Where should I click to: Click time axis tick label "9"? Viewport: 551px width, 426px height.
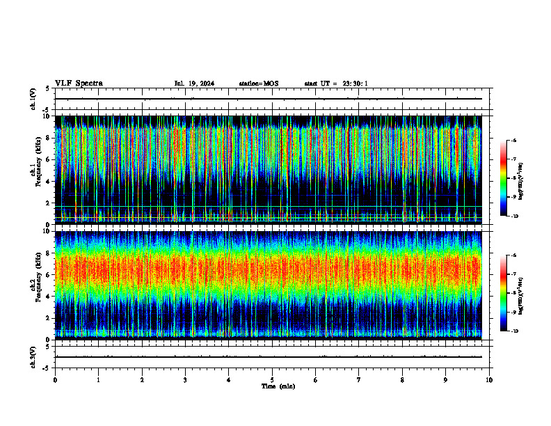[445, 380]
